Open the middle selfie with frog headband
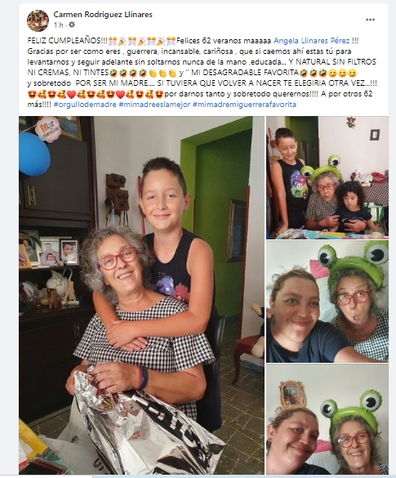 tap(327, 302)
